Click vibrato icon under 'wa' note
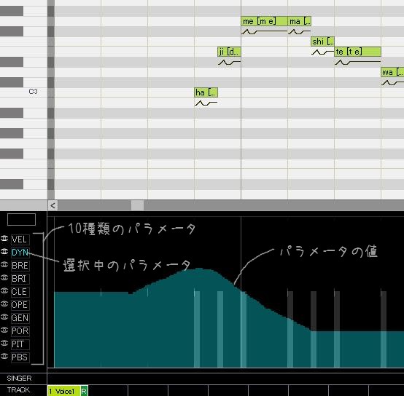Screen dimensions: 404x396 pyautogui.click(x=392, y=83)
